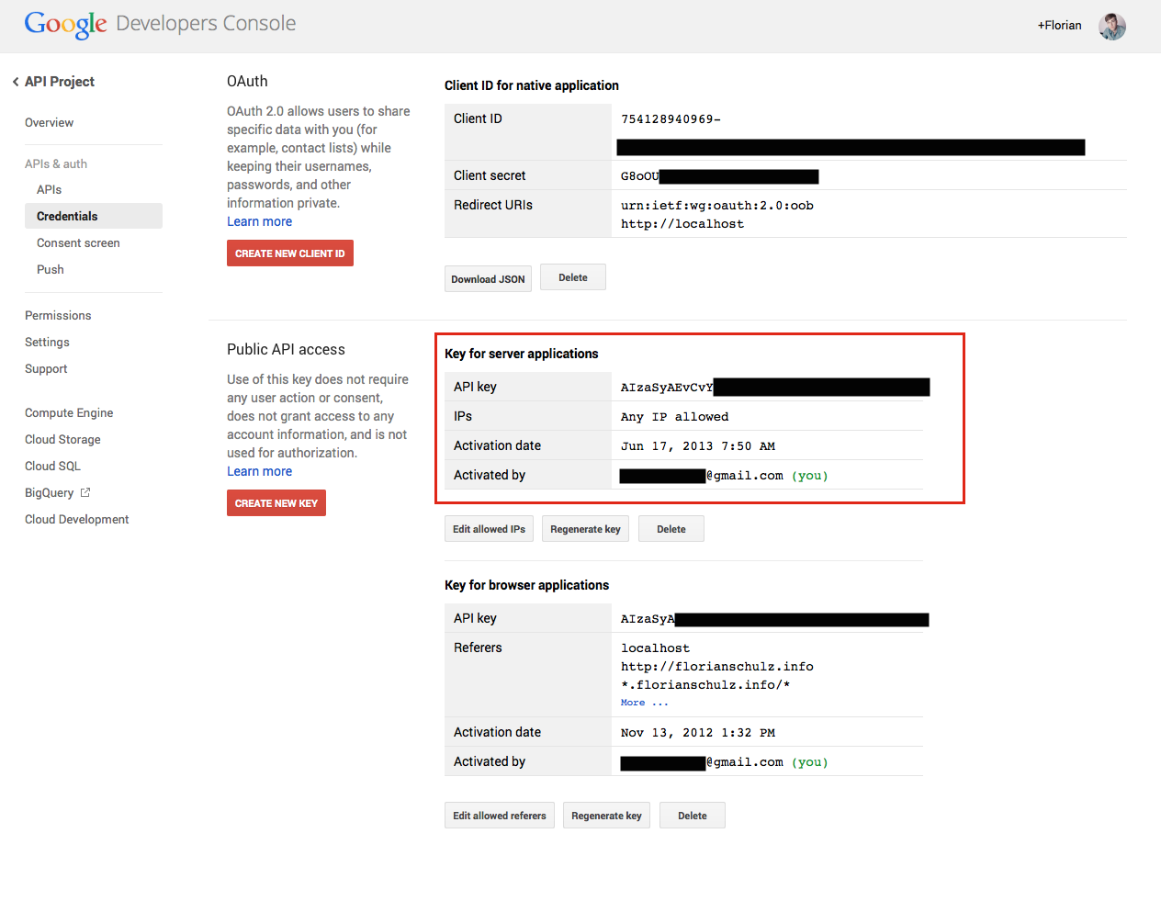Open Cloud SQL
The height and width of the screenshot is (901, 1161).
coord(52,467)
